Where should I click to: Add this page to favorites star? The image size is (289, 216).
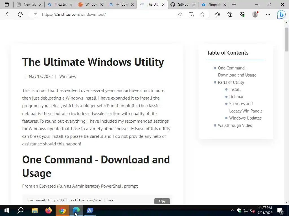point(202,14)
